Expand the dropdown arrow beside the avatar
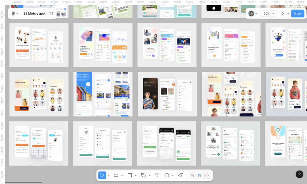Viewport: 307px width, 184px height. click(256, 14)
